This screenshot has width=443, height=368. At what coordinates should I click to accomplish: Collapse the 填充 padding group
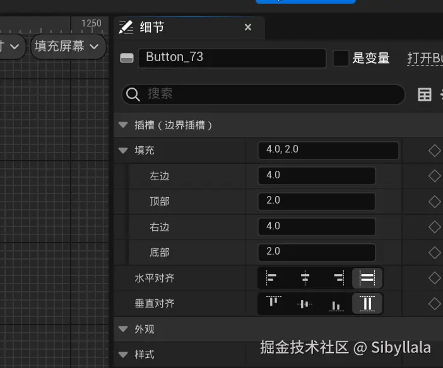(x=123, y=151)
